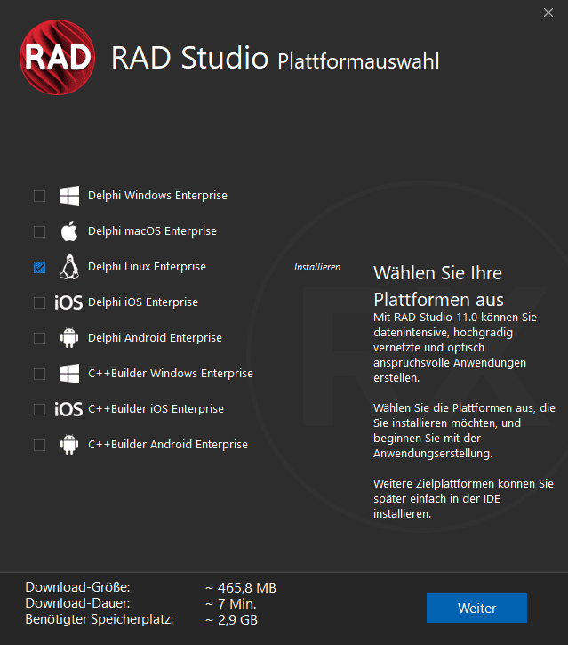The height and width of the screenshot is (645, 568).
Task: Click the Apple logo beside Delphi macOS Enterprise
Action: [69, 230]
